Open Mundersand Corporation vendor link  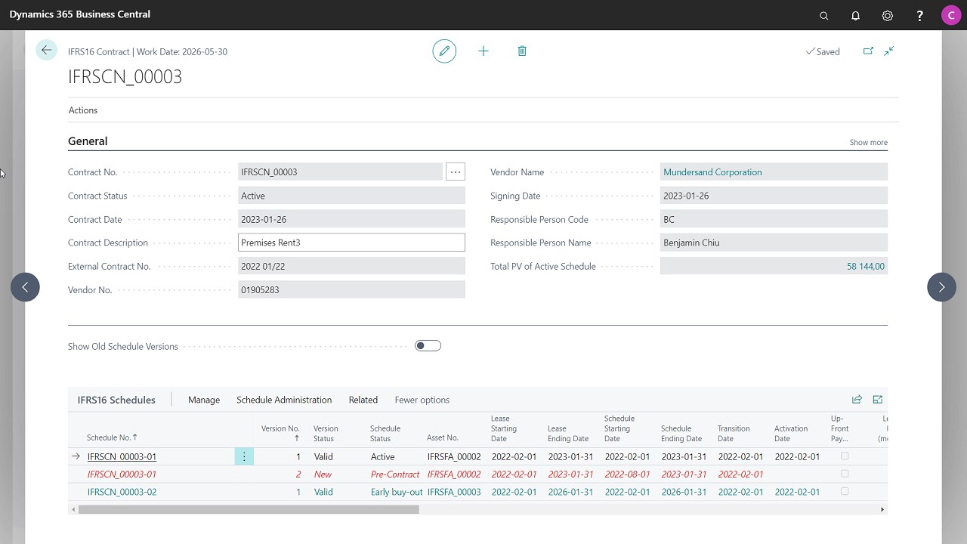pos(712,172)
